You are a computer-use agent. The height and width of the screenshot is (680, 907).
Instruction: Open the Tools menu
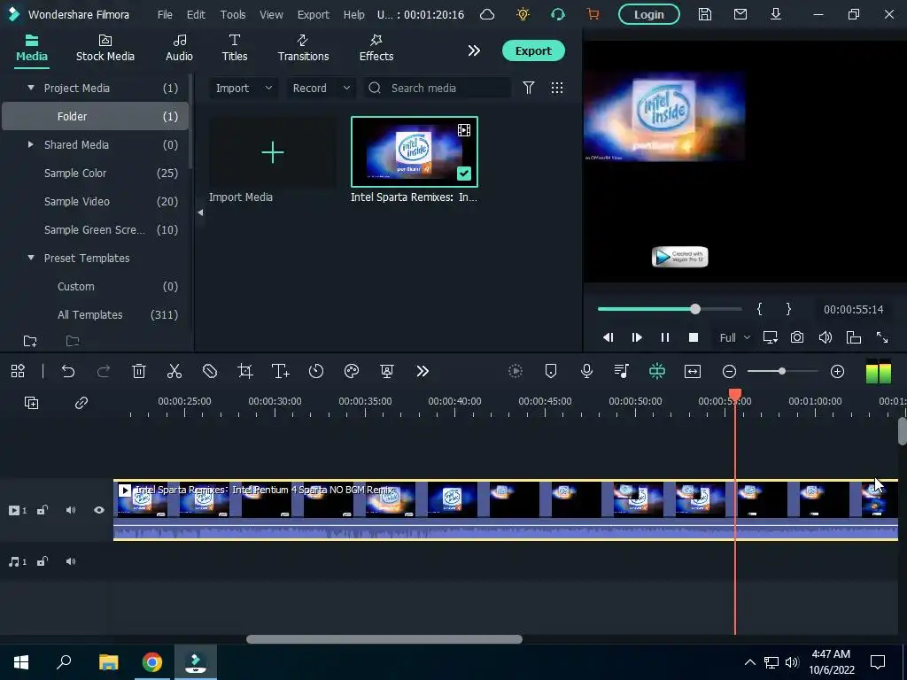click(x=233, y=14)
